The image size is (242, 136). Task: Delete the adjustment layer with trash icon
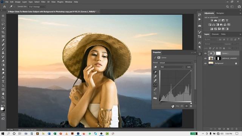click(191, 106)
